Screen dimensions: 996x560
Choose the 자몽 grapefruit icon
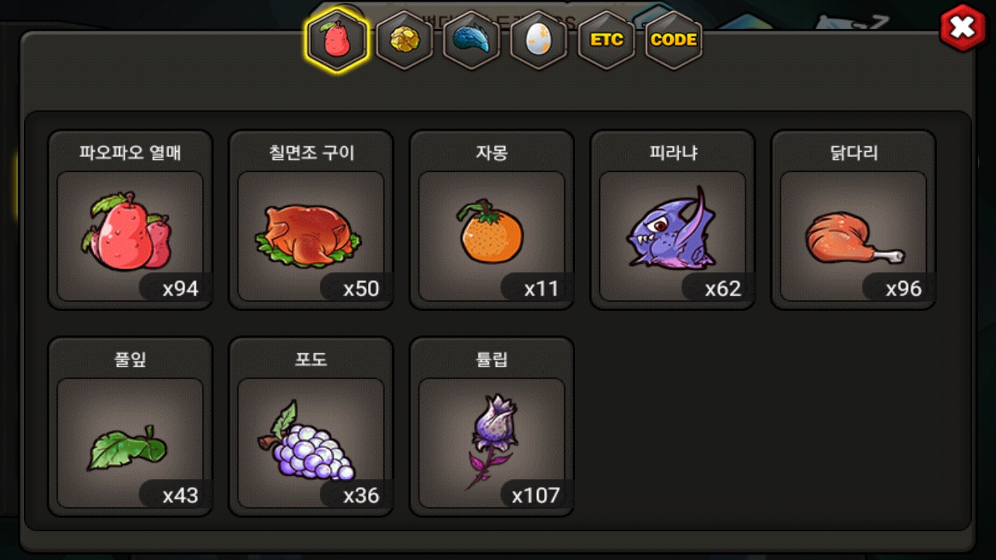click(x=490, y=232)
